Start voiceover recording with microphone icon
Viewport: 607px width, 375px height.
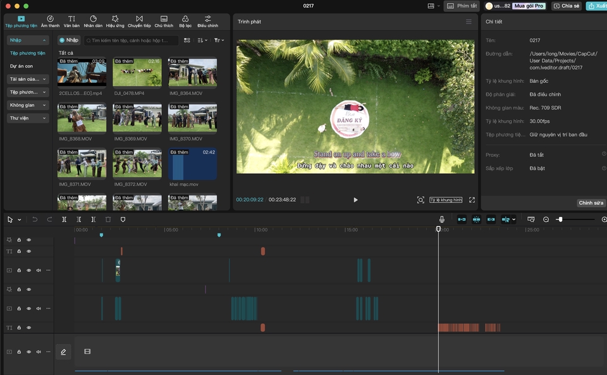coord(442,219)
